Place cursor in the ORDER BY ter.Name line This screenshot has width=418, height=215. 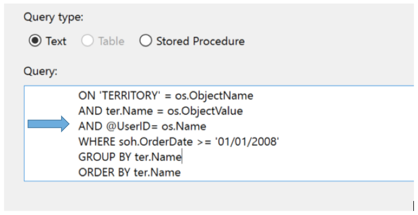coord(129,172)
